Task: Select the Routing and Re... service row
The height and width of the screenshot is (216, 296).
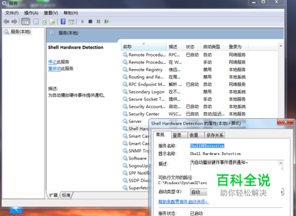Action: tap(184, 77)
